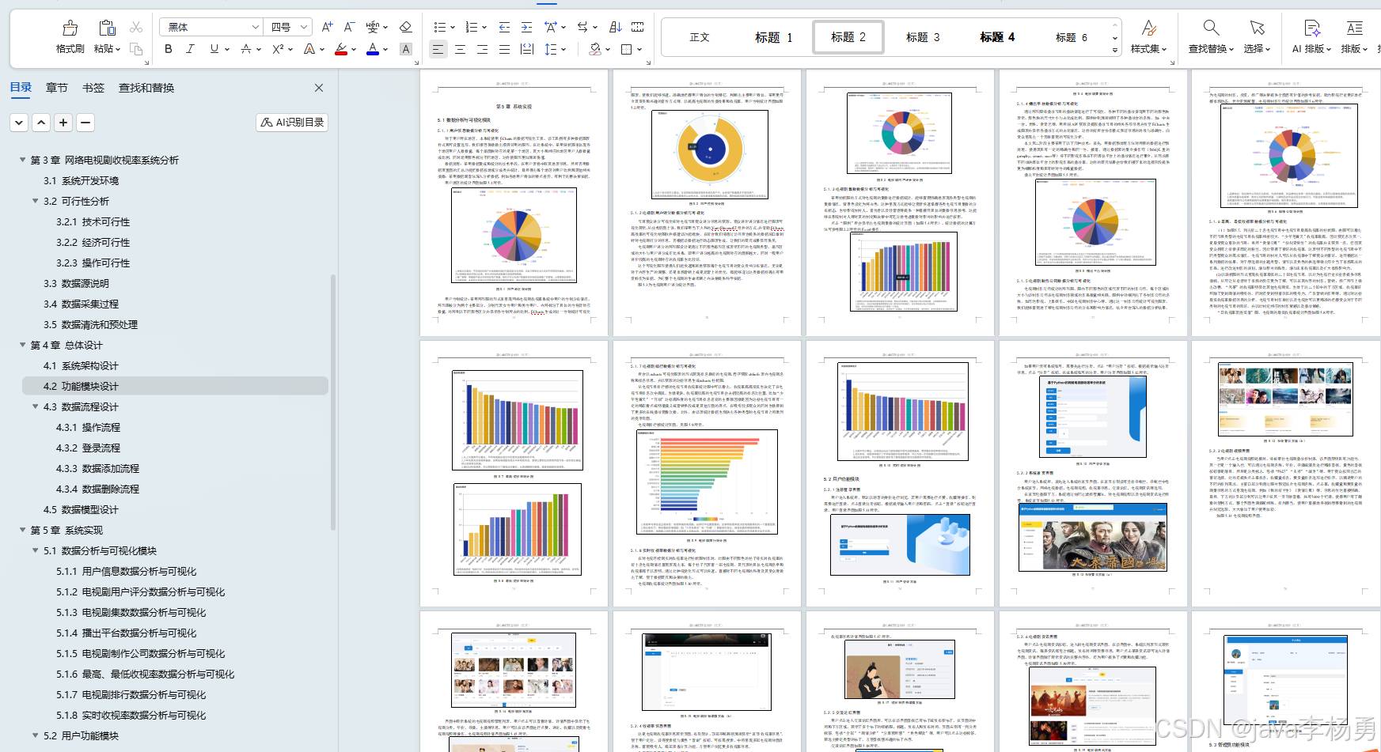Switch to the 书签 tab

pyautogui.click(x=93, y=88)
